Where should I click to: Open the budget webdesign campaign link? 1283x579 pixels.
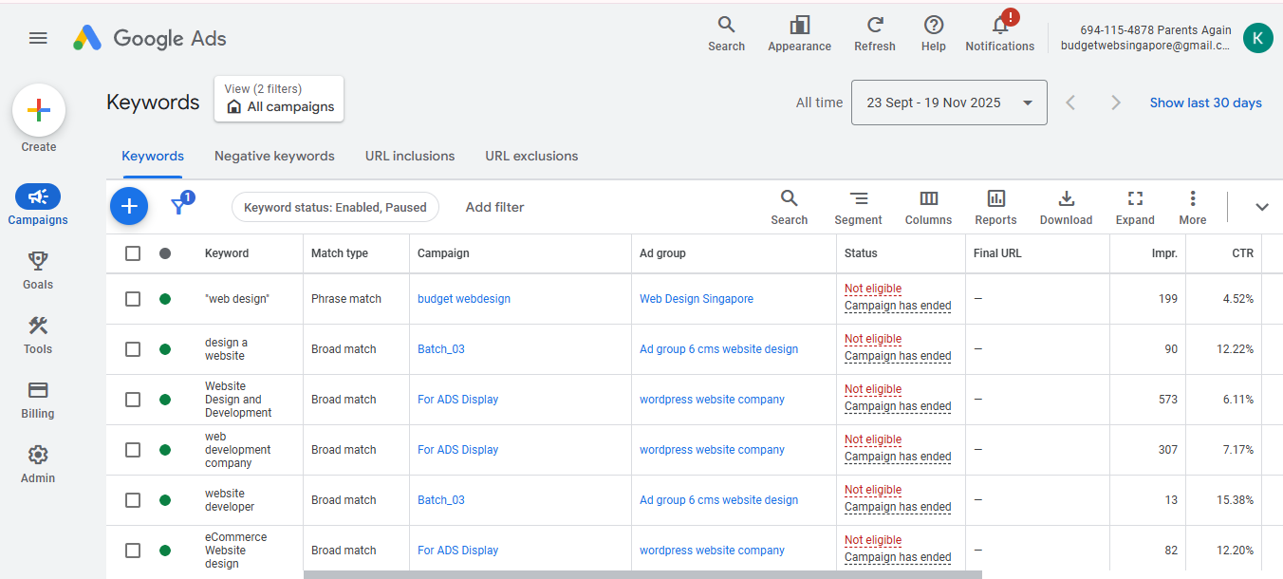pyautogui.click(x=464, y=299)
